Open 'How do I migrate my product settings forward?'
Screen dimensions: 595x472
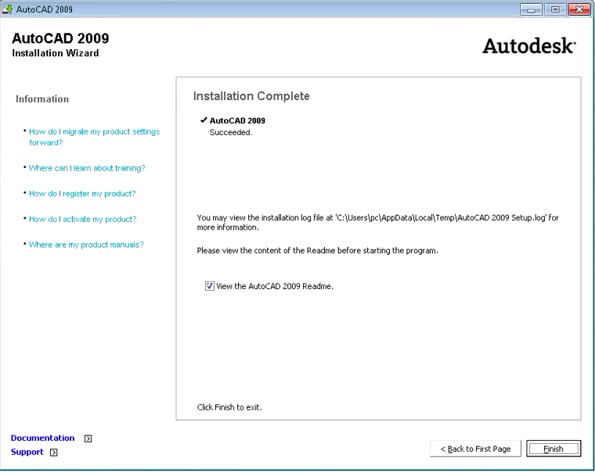pyautogui.click(x=94, y=137)
